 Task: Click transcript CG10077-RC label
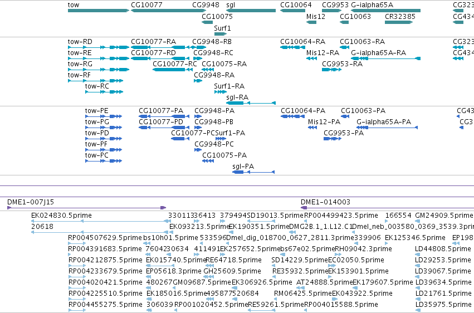pyautogui.click(x=175, y=64)
